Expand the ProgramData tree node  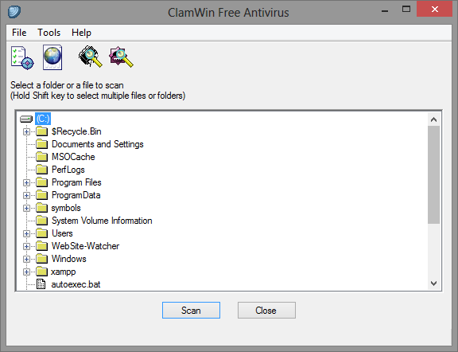pyautogui.click(x=26, y=195)
